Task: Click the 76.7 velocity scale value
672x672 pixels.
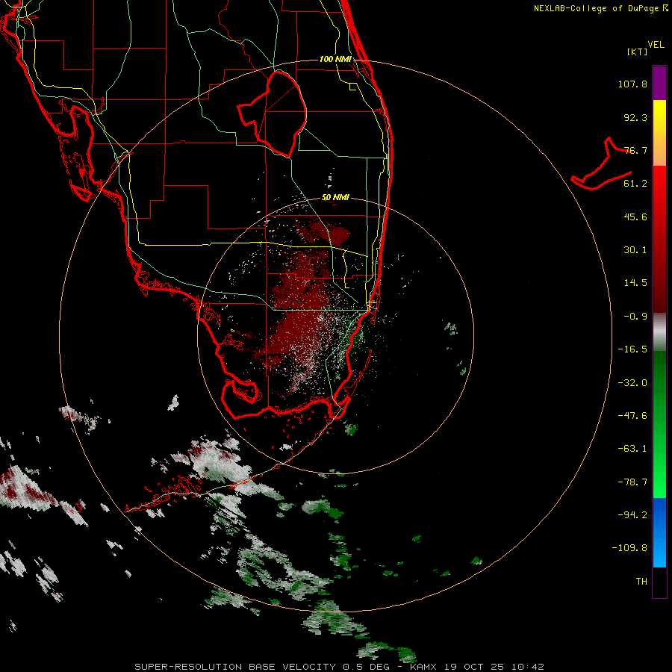Action: click(635, 150)
